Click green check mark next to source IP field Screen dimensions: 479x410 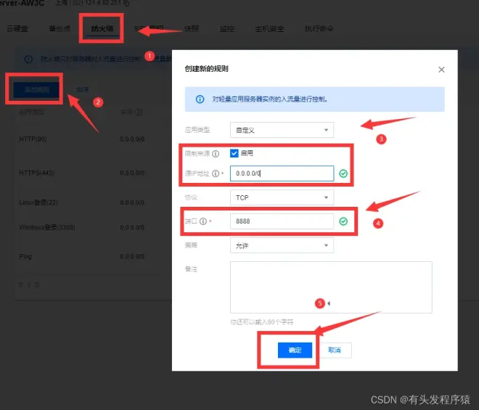(x=343, y=173)
